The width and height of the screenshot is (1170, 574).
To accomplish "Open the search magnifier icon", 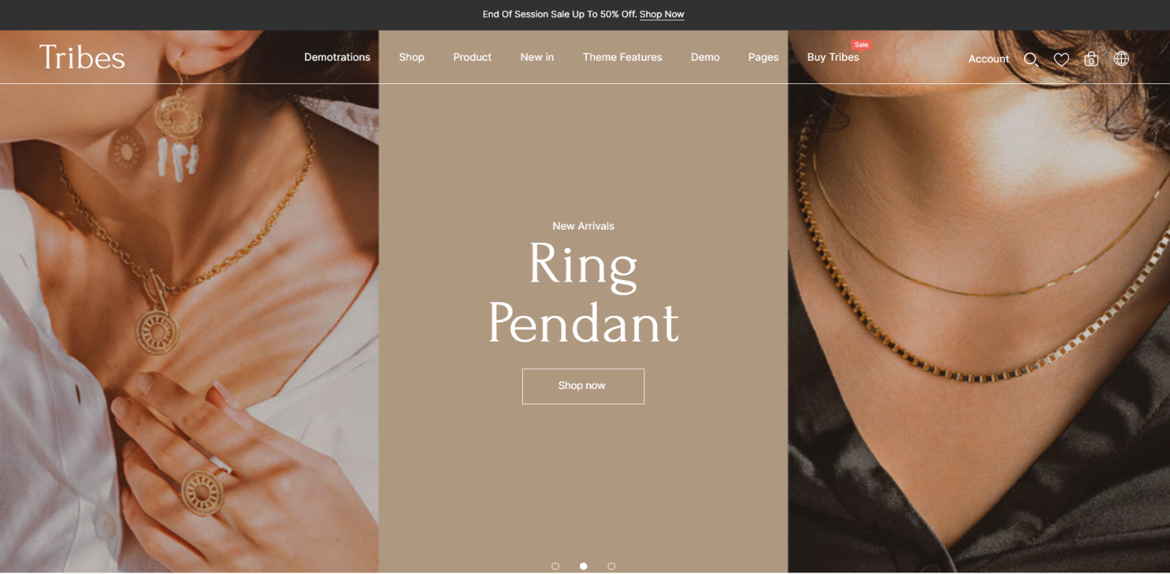I will pos(1031,59).
